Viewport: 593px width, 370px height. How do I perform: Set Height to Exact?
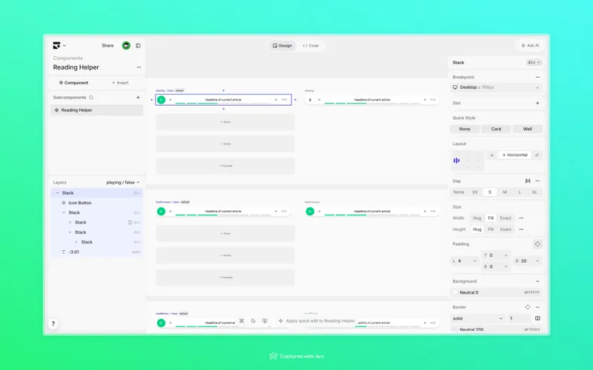(x=506, y=229)
